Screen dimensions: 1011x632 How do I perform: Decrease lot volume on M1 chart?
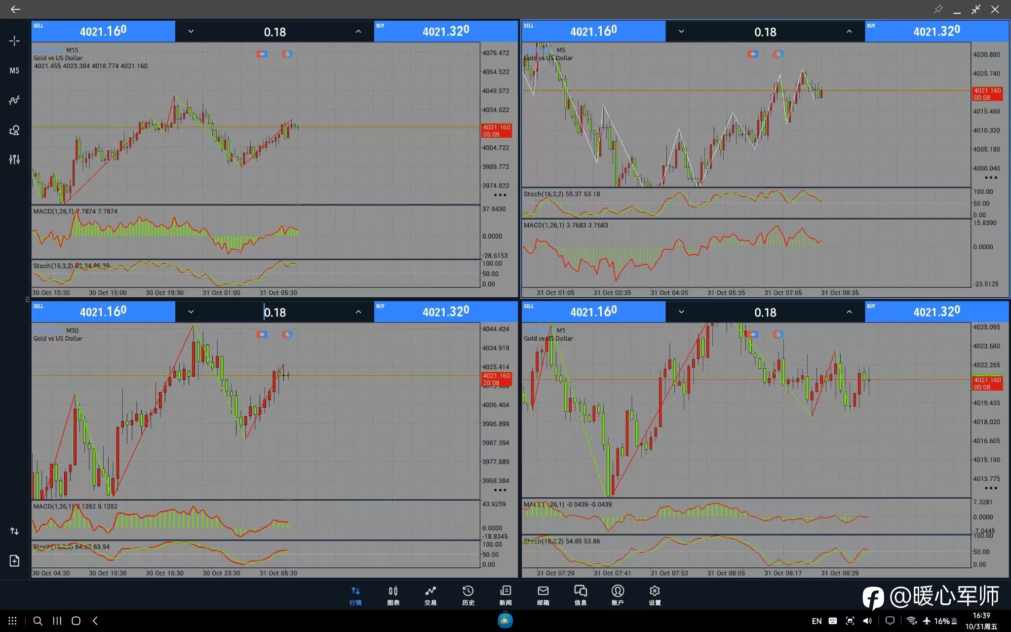[x=681, y=312]
